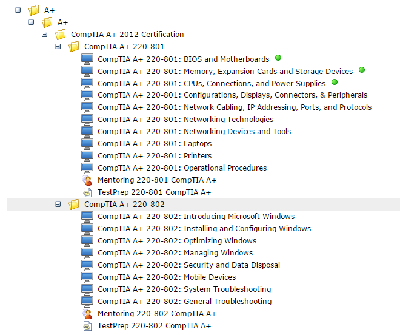Collapse the top-level A+ folder

coord(18,10)
